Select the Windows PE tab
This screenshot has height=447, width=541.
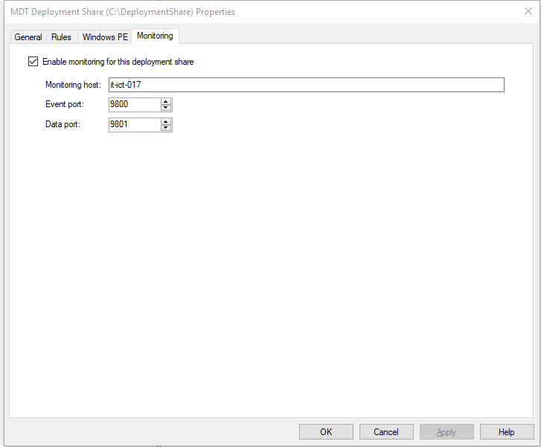pyautogui.click(x=105, y=37)
